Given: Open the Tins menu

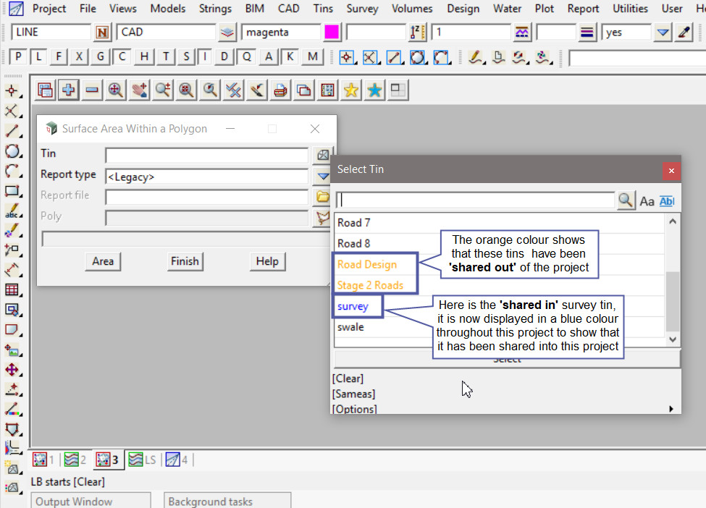Looking at the screenshot, I should 323,9.
